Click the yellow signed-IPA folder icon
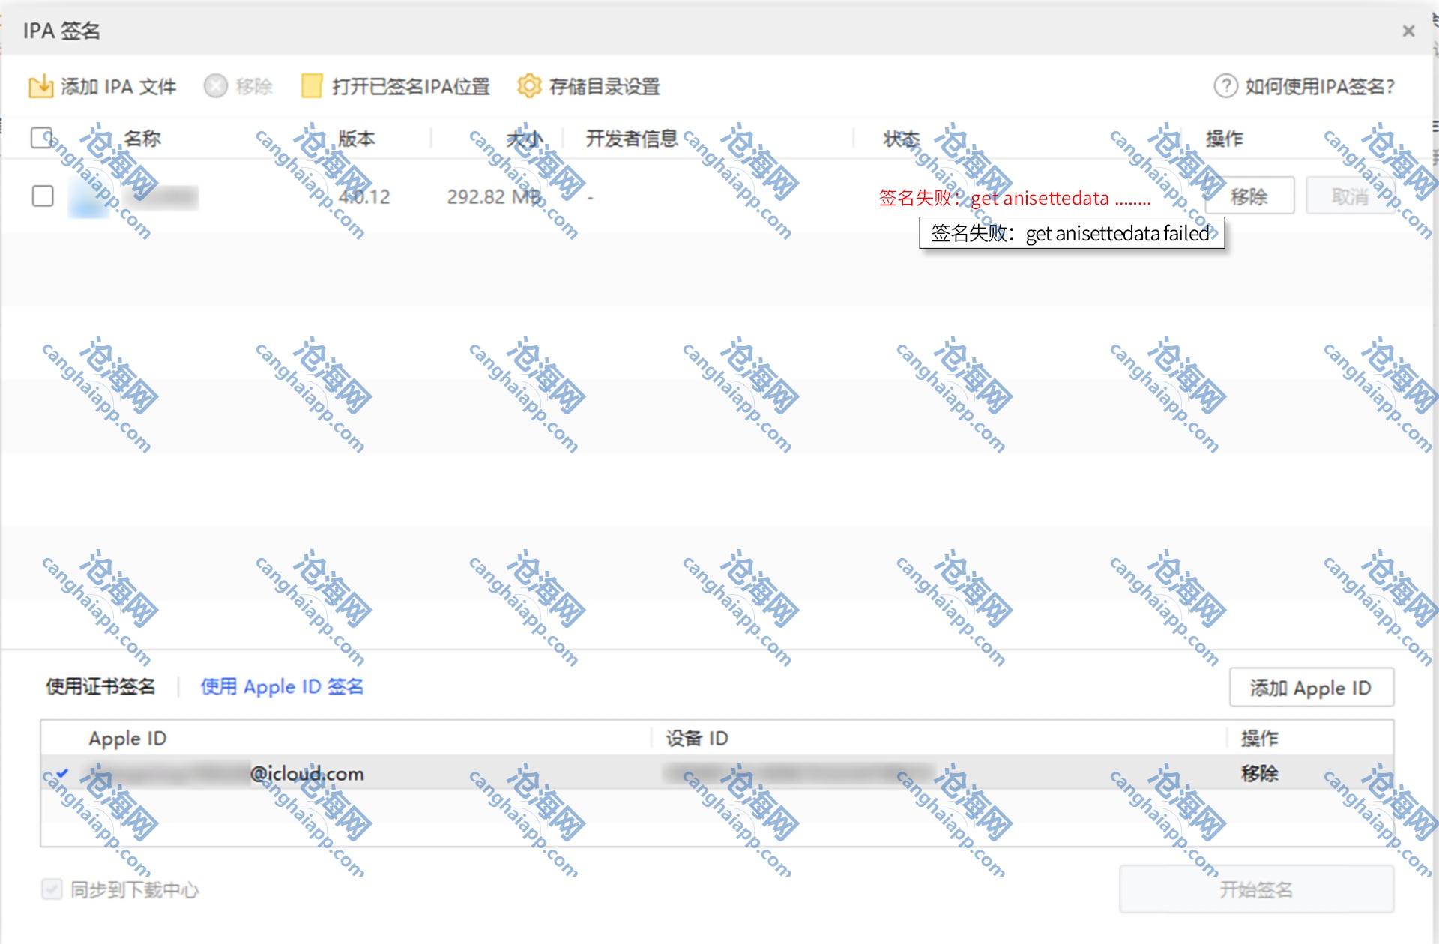The image size is (1439, 944). point(311,87)
